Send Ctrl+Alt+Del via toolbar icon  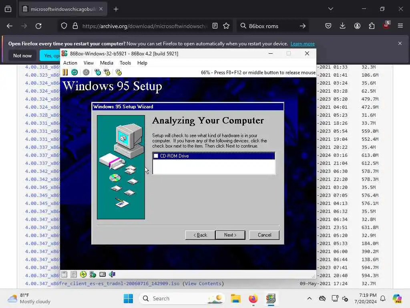click(x=98, y=72)
